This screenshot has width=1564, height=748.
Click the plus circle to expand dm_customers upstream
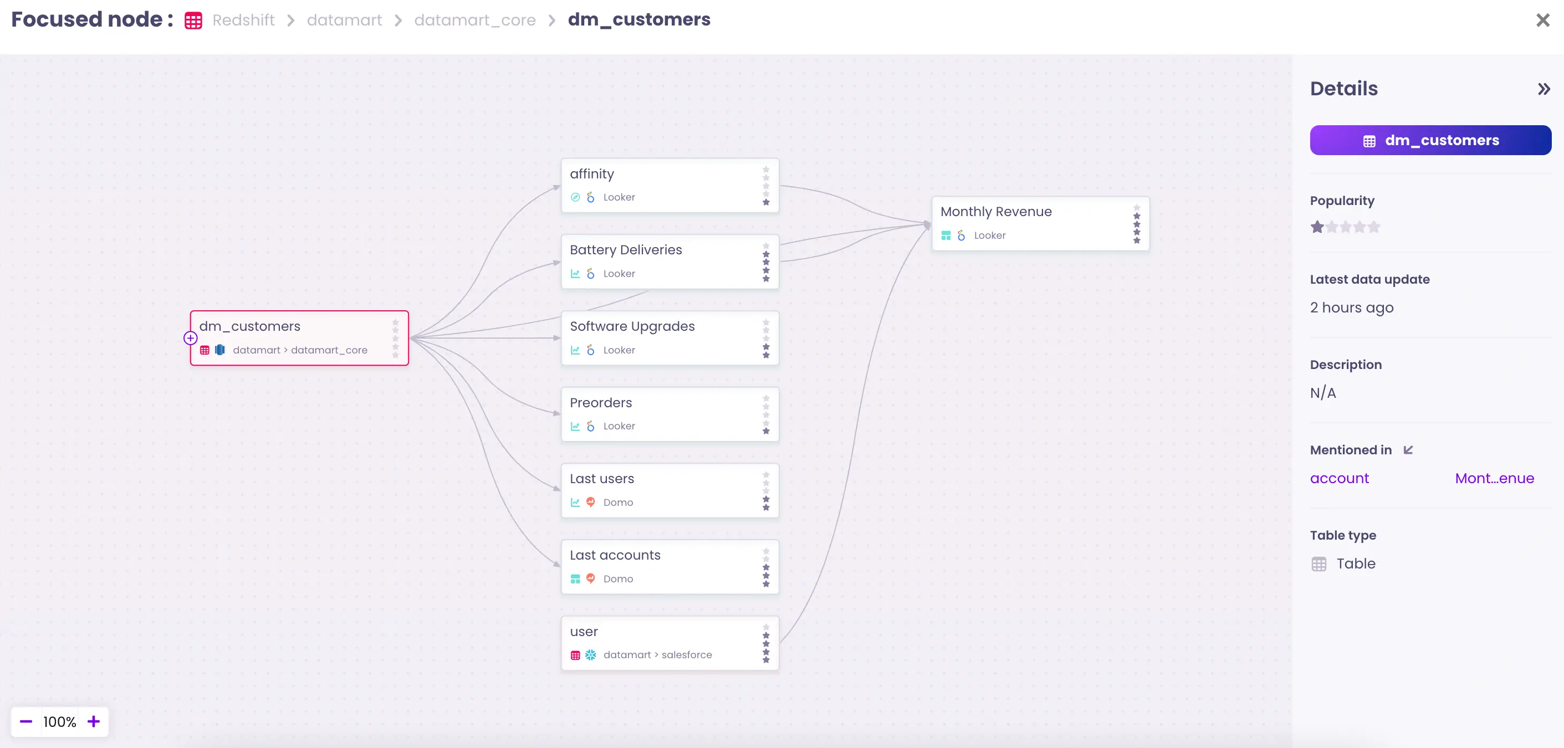190,338
